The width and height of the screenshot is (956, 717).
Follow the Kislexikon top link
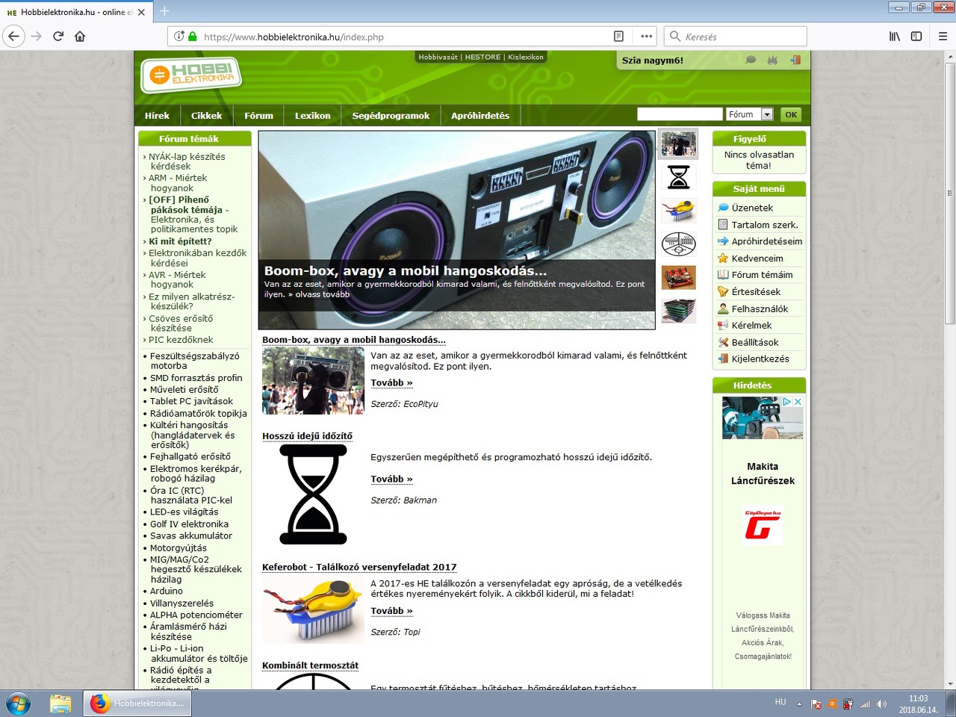click(526, 57)
